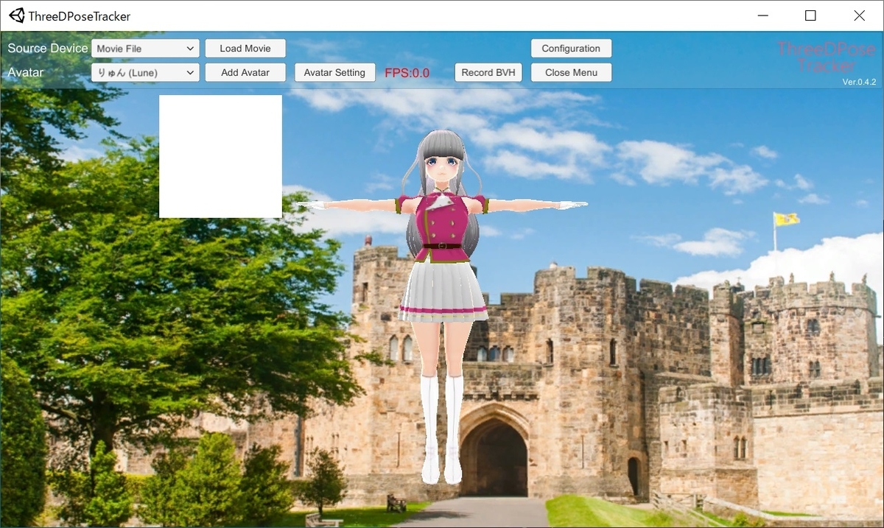Screen dimensions: 884x528
Task: Open the Configuration panel
Action: (571, 48)
